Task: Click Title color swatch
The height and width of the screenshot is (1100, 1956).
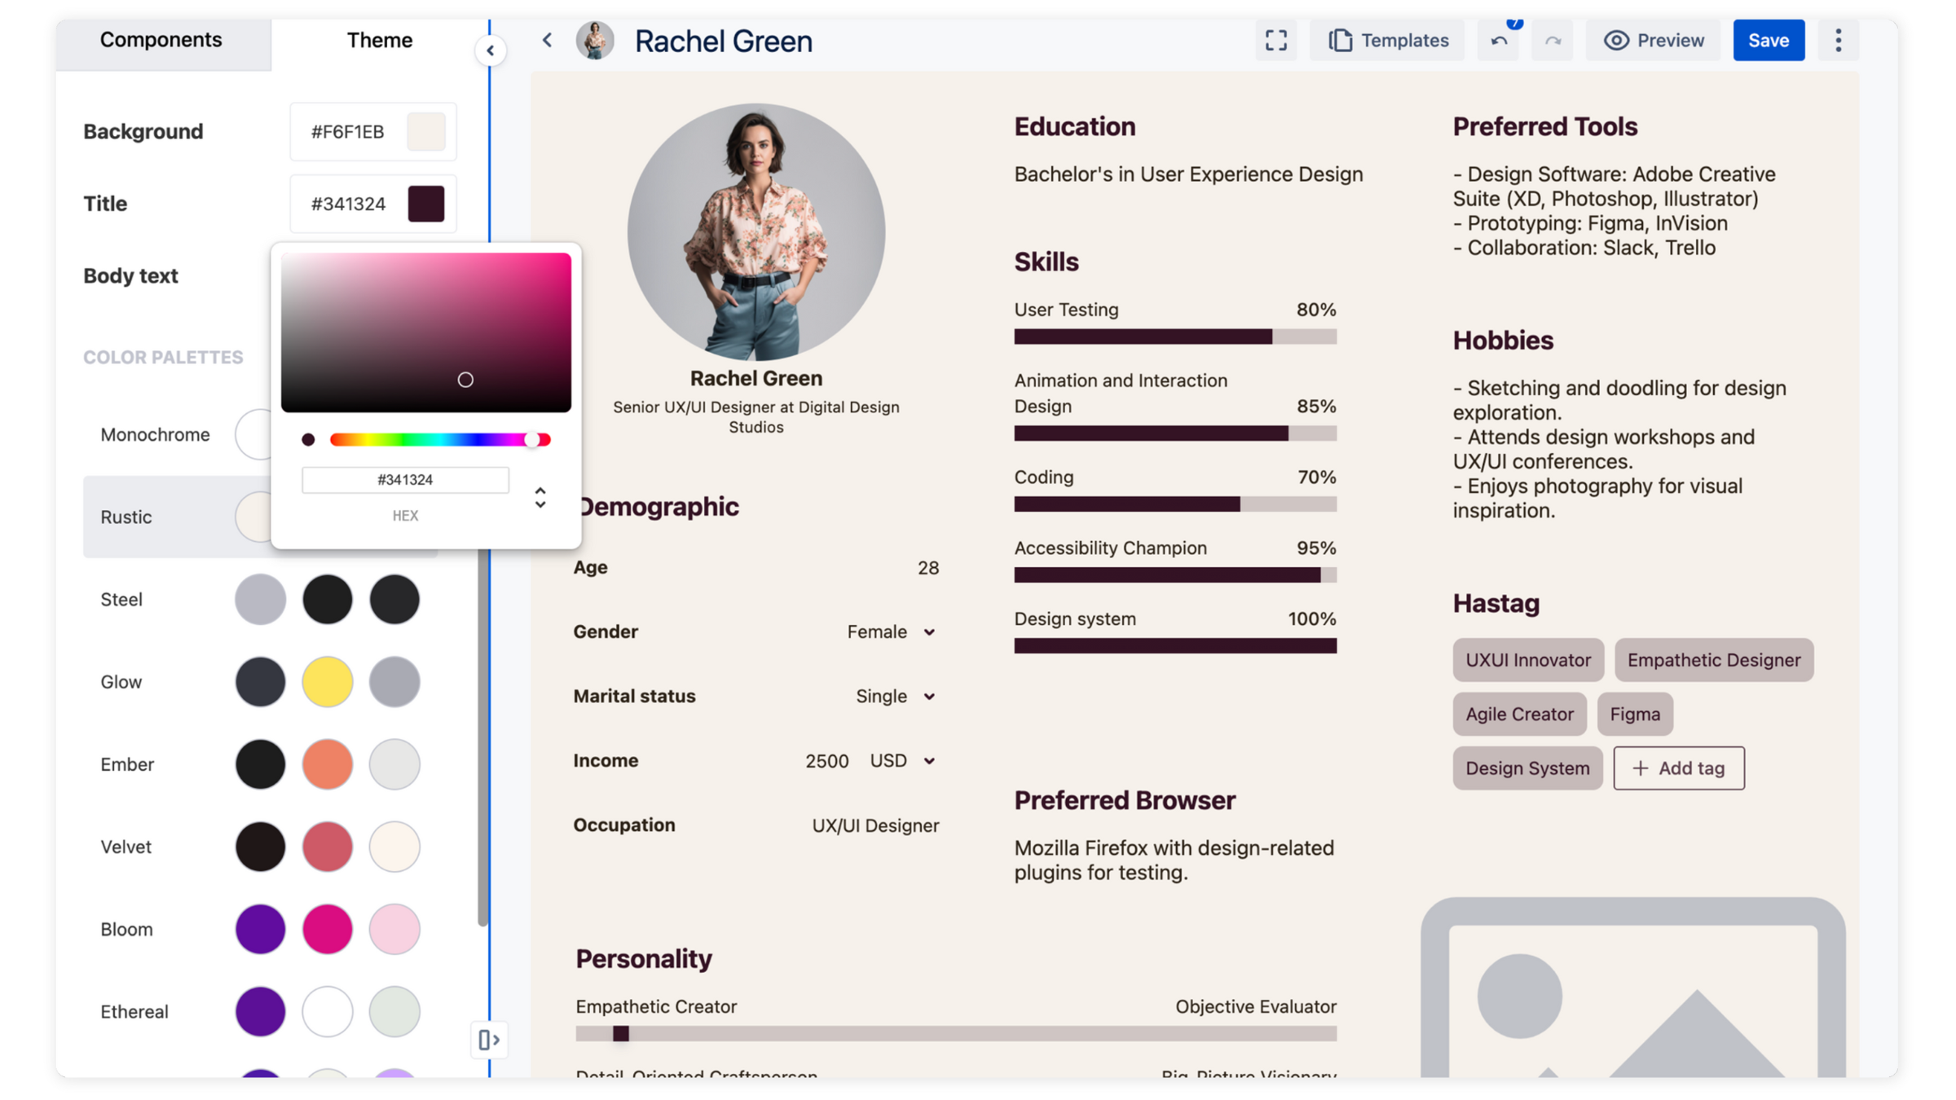Action: point(426,204)
